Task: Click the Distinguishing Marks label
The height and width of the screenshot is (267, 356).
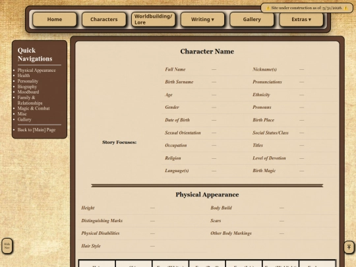Action: click(102, 220)
